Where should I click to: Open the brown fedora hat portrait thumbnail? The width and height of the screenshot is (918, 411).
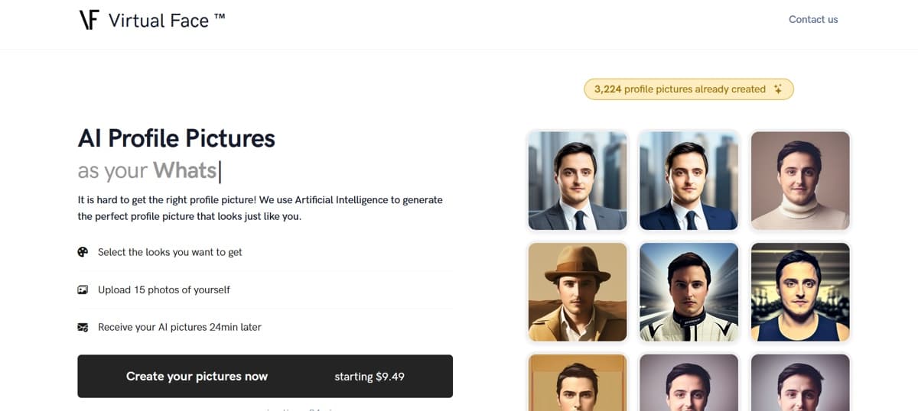[x=578, y=292]
